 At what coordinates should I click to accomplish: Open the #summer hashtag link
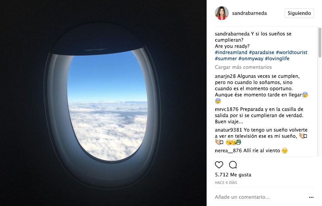tap(226, 59)
